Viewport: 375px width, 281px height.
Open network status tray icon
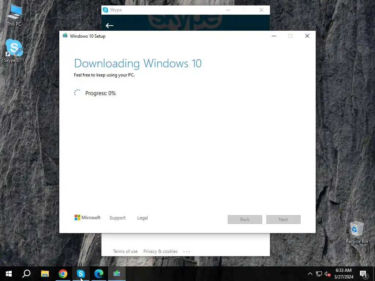319,274
